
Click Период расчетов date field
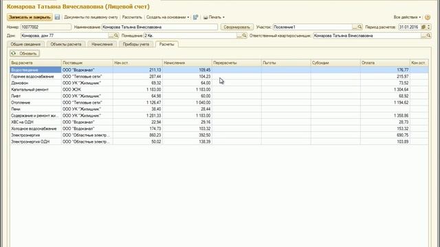click(x=410, y=27)
